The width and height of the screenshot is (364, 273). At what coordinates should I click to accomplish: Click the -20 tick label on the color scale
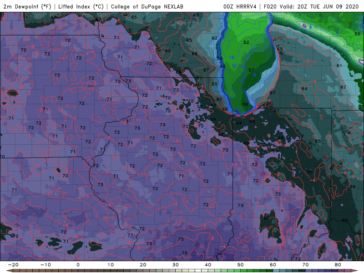click(x=13, y=265)
